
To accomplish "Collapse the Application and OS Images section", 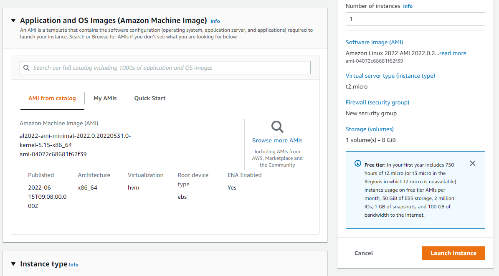I will coord(13,20).
